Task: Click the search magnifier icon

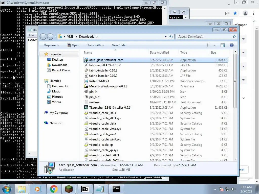Action: (234, 37)
